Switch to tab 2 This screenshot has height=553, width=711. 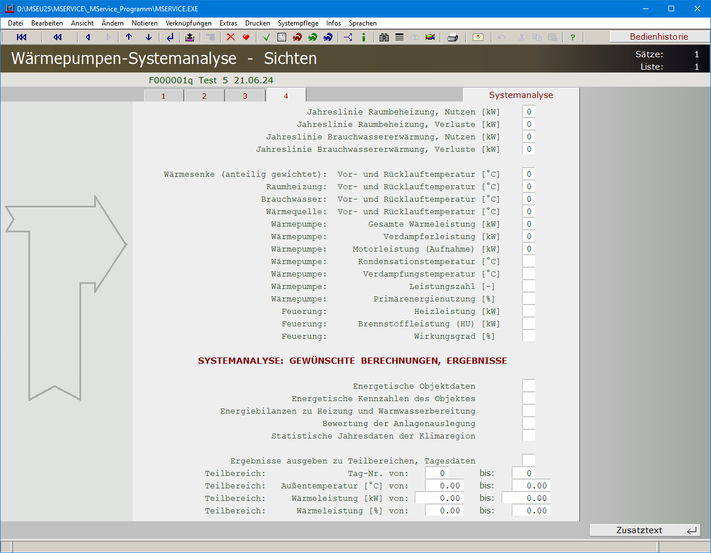[204, 96]
